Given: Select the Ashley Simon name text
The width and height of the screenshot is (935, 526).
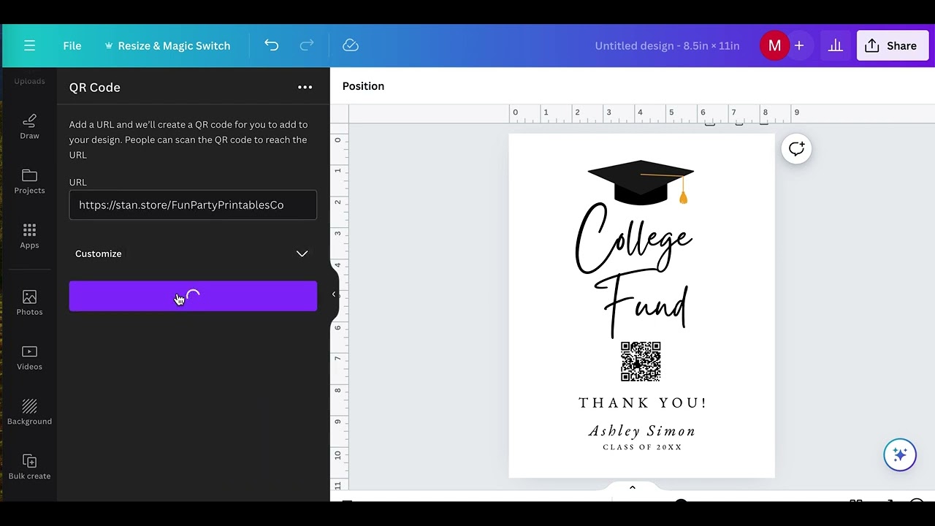Looking at the screenshot, I should pyautogui.click(x=642, y=431).
